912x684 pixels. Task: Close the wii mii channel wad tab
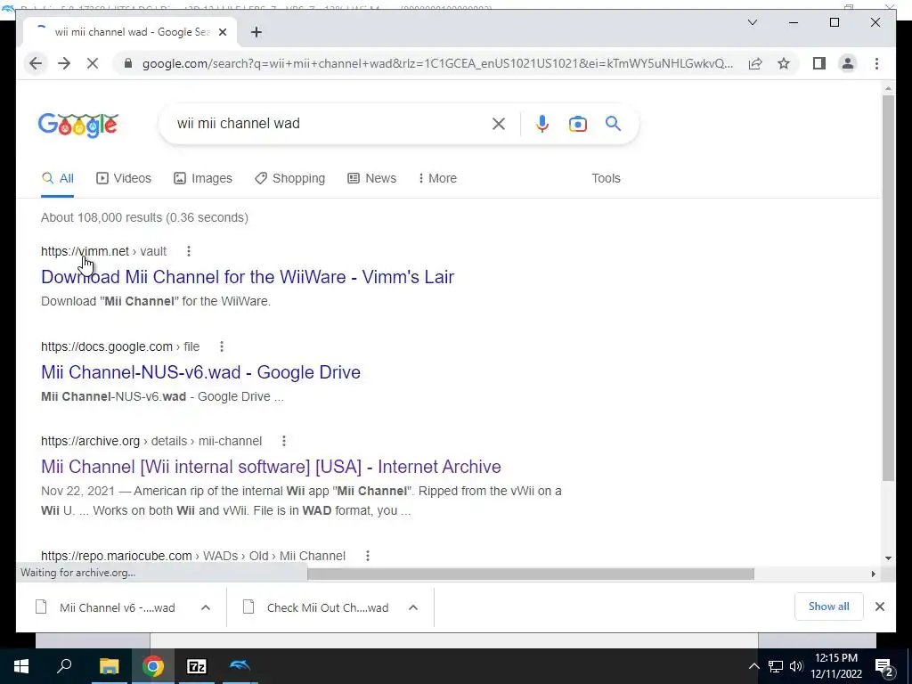pyautogui.click(x=222, y=32)
